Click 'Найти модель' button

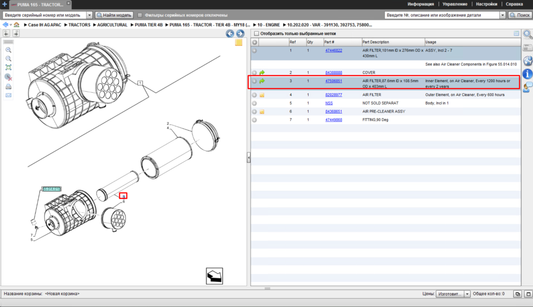click(114, 15)
